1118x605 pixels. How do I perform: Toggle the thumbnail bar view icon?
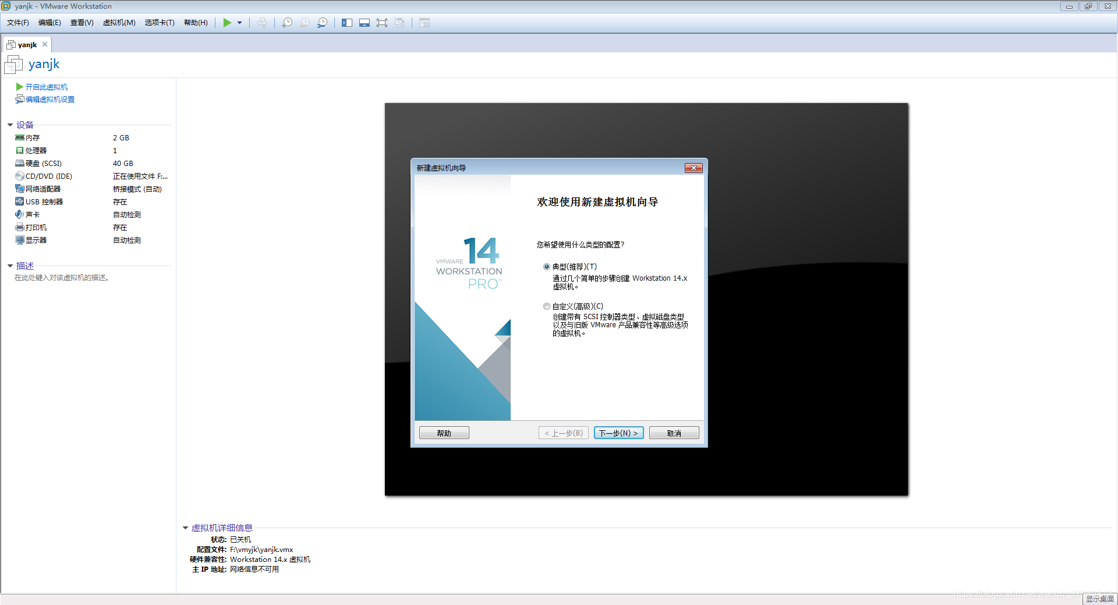click(365, 23)
